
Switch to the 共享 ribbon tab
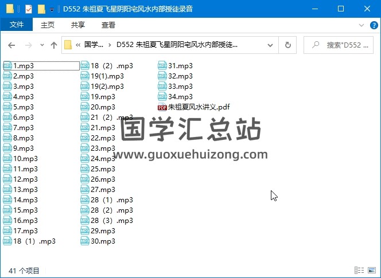click(x=78, y=25)
